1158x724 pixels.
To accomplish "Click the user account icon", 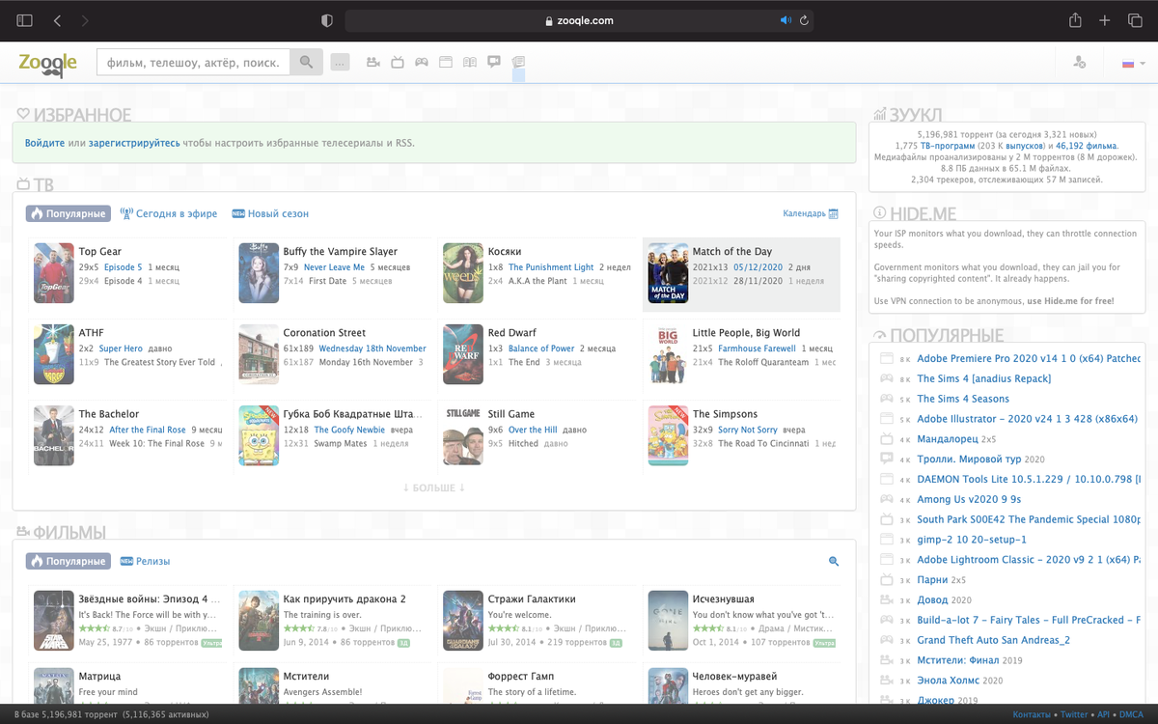I will tap(1080, 63).
